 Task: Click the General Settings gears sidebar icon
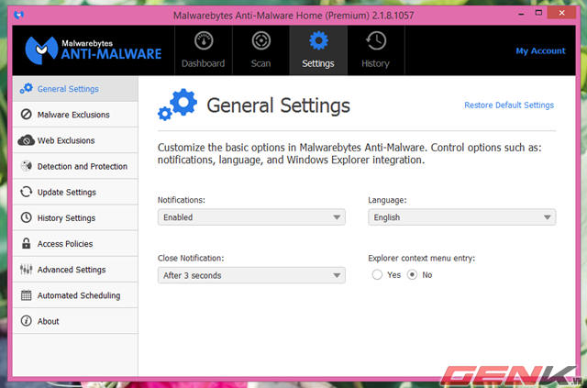[x=27, y=88]
